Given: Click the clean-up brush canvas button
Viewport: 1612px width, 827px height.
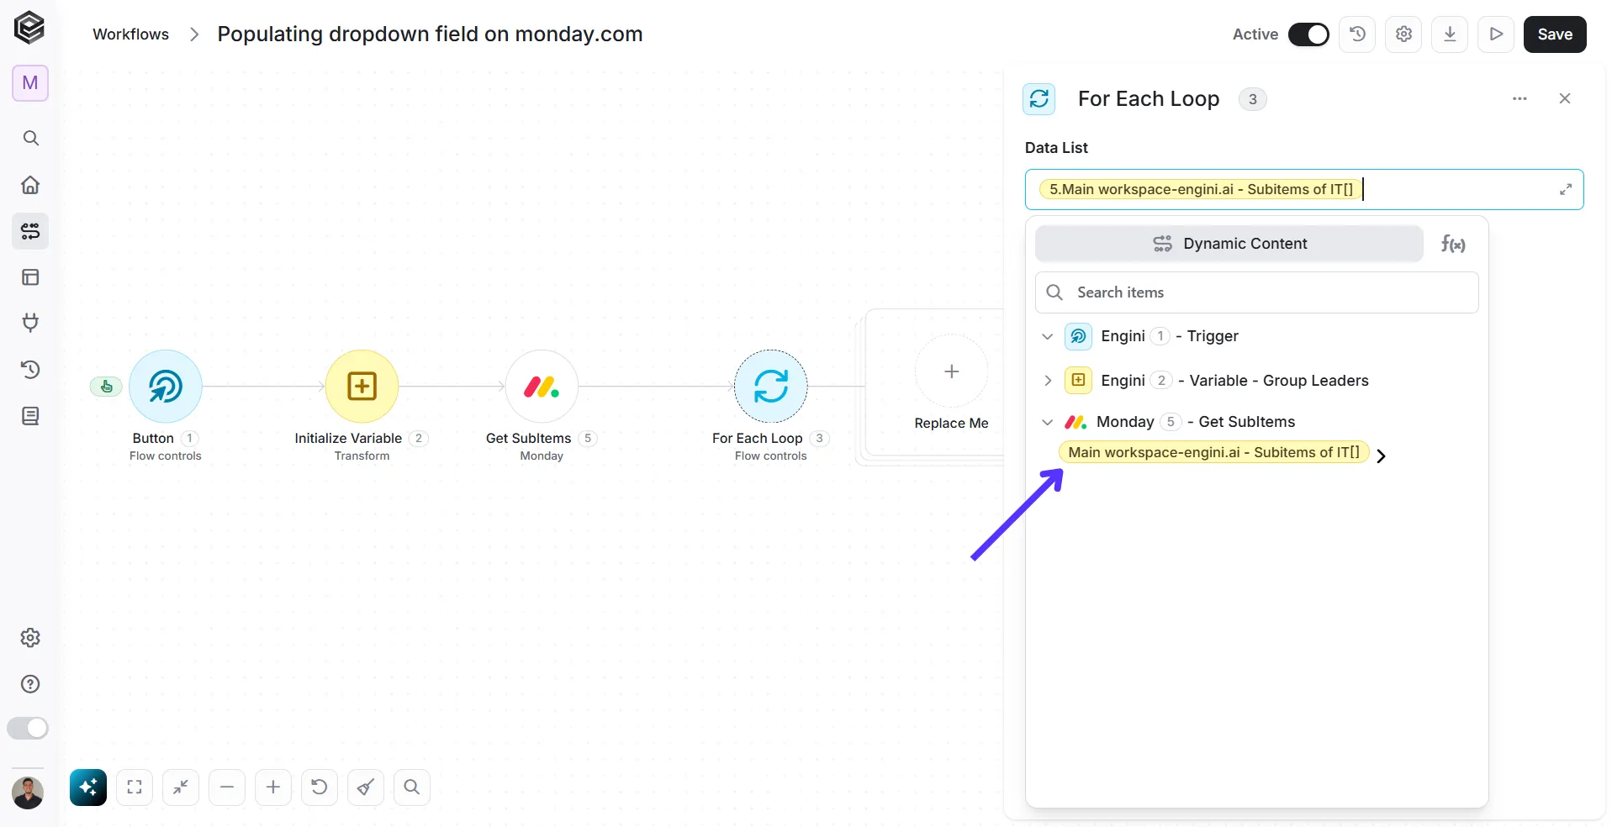Looking at the screenshot, I should [x=366, y=787].
